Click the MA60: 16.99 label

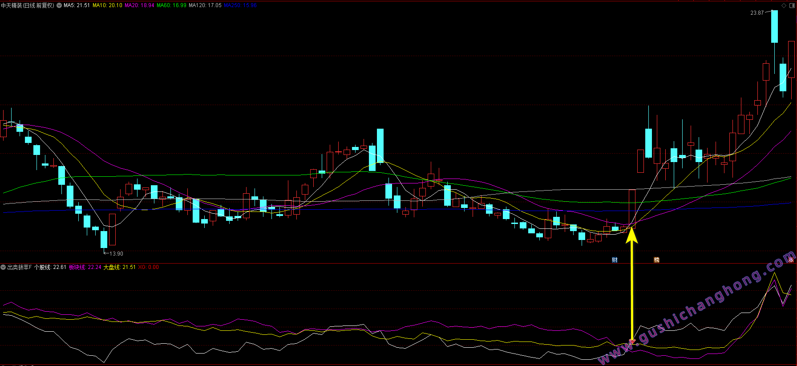[x=171, y=5]
